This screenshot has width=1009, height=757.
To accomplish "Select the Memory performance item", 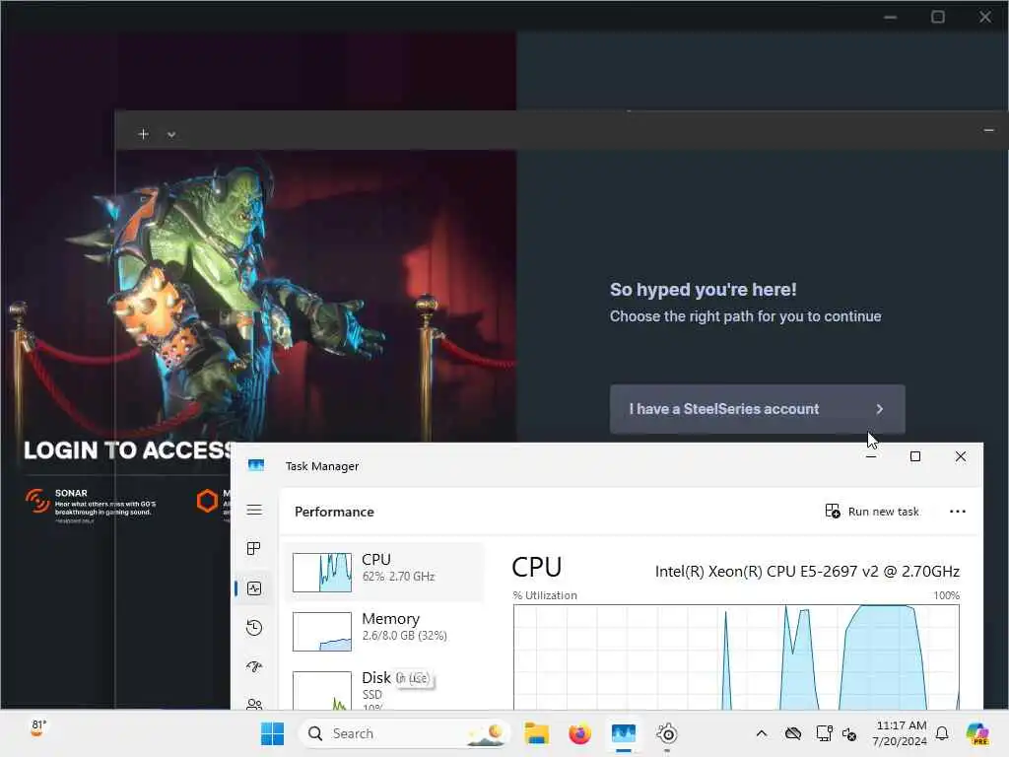I will pos(384,631).
